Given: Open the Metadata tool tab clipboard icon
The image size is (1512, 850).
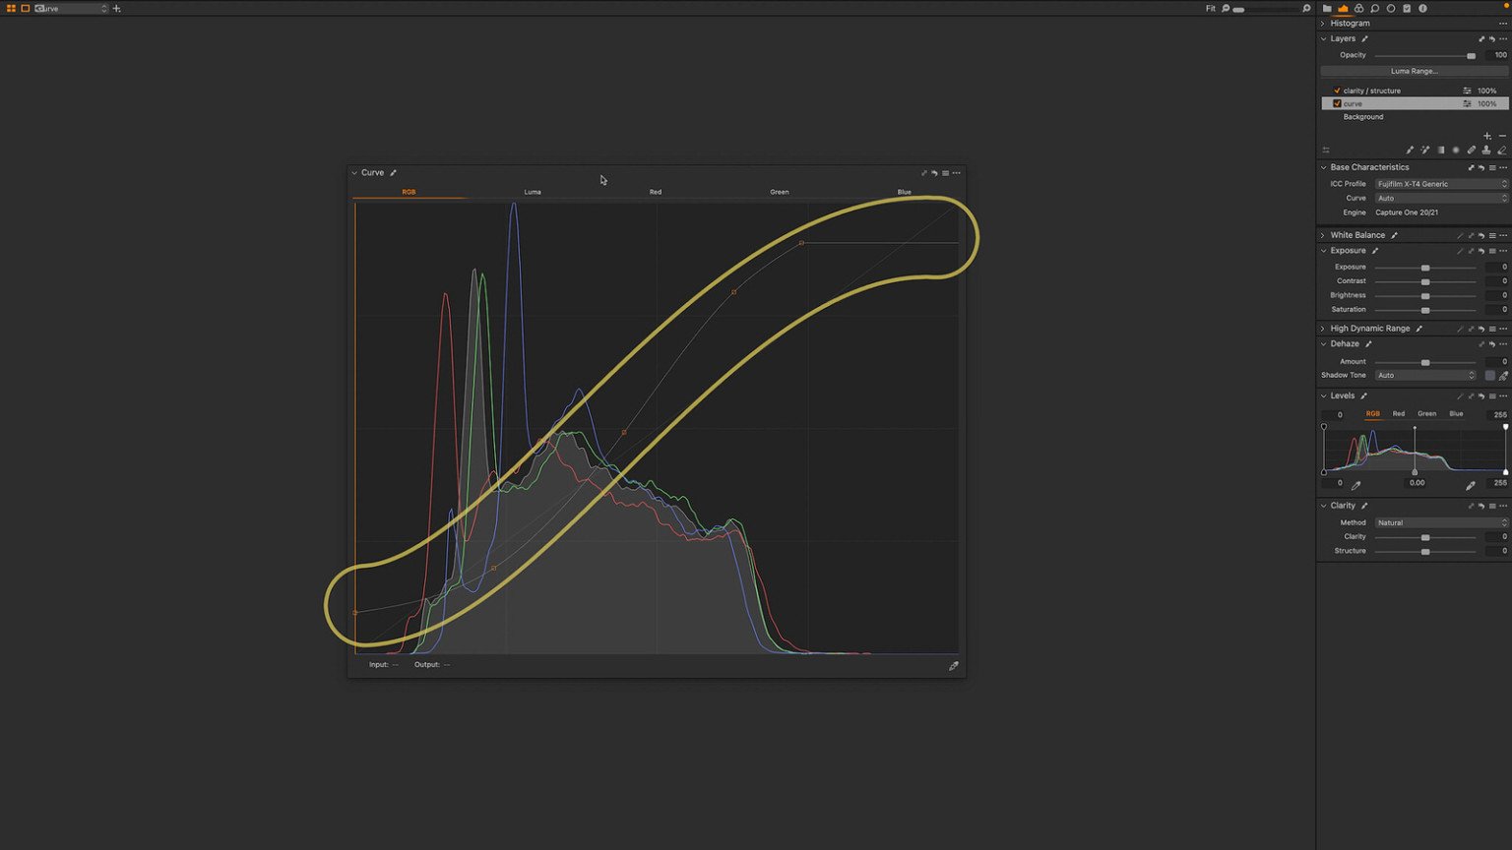Looking at the screenshot, I should 1406,8.
